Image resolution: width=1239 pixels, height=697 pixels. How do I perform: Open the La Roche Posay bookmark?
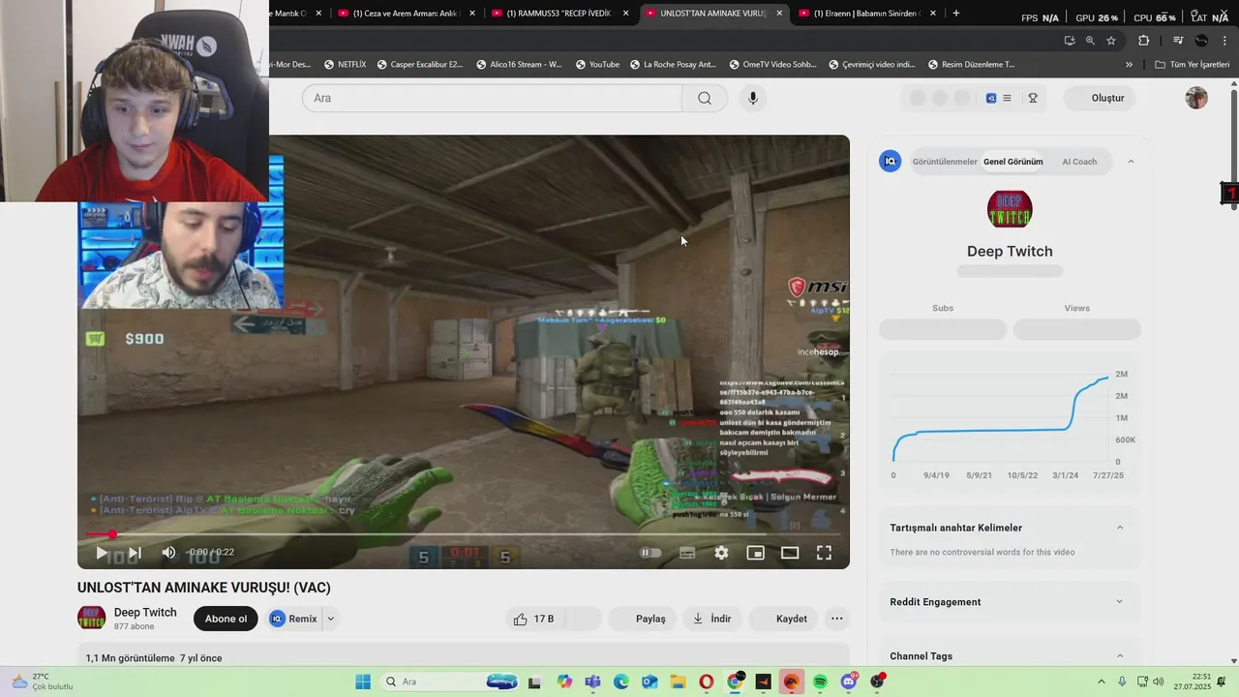click(x=672, y=65)
